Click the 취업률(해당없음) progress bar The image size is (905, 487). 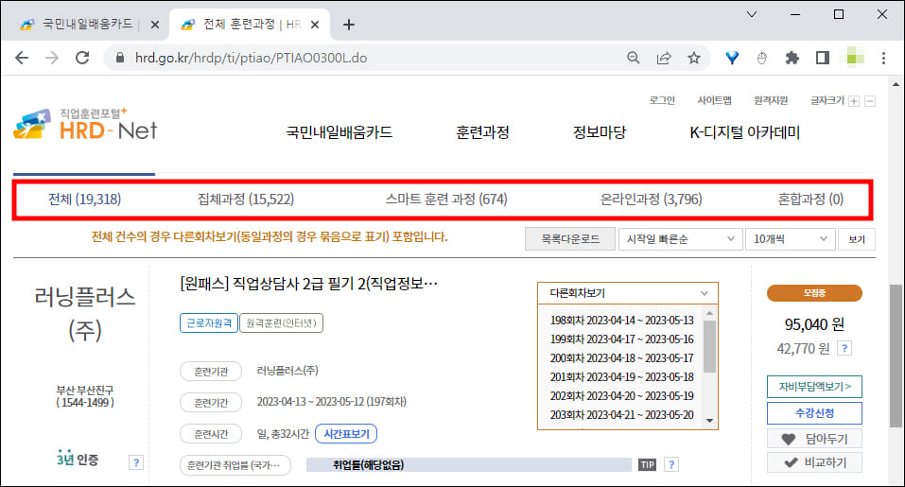469,464
